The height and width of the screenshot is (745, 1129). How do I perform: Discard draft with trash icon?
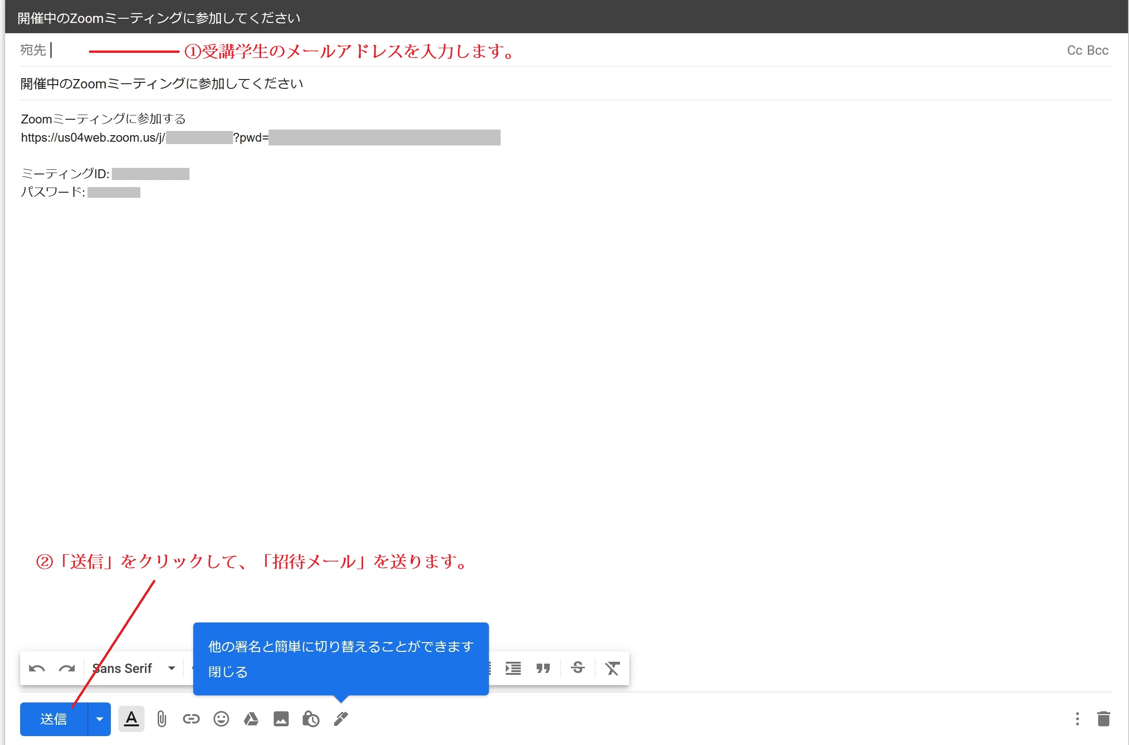[x=1103, y=719]
